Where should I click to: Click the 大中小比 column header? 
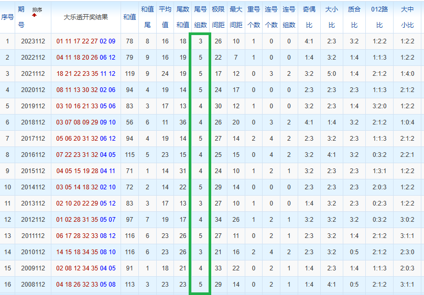pos(407,17)
